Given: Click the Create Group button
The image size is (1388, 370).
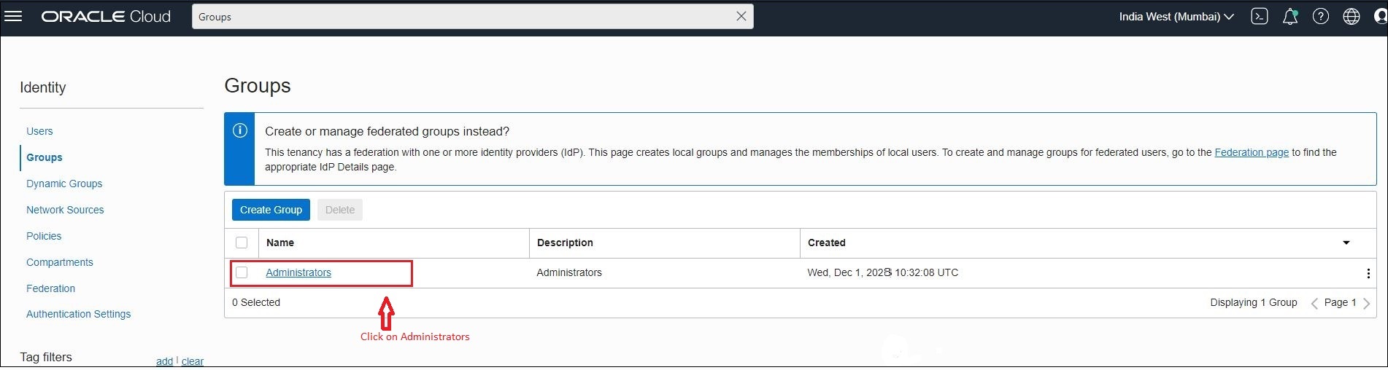Looking at the screenshot, I should (x=271, y=210).
